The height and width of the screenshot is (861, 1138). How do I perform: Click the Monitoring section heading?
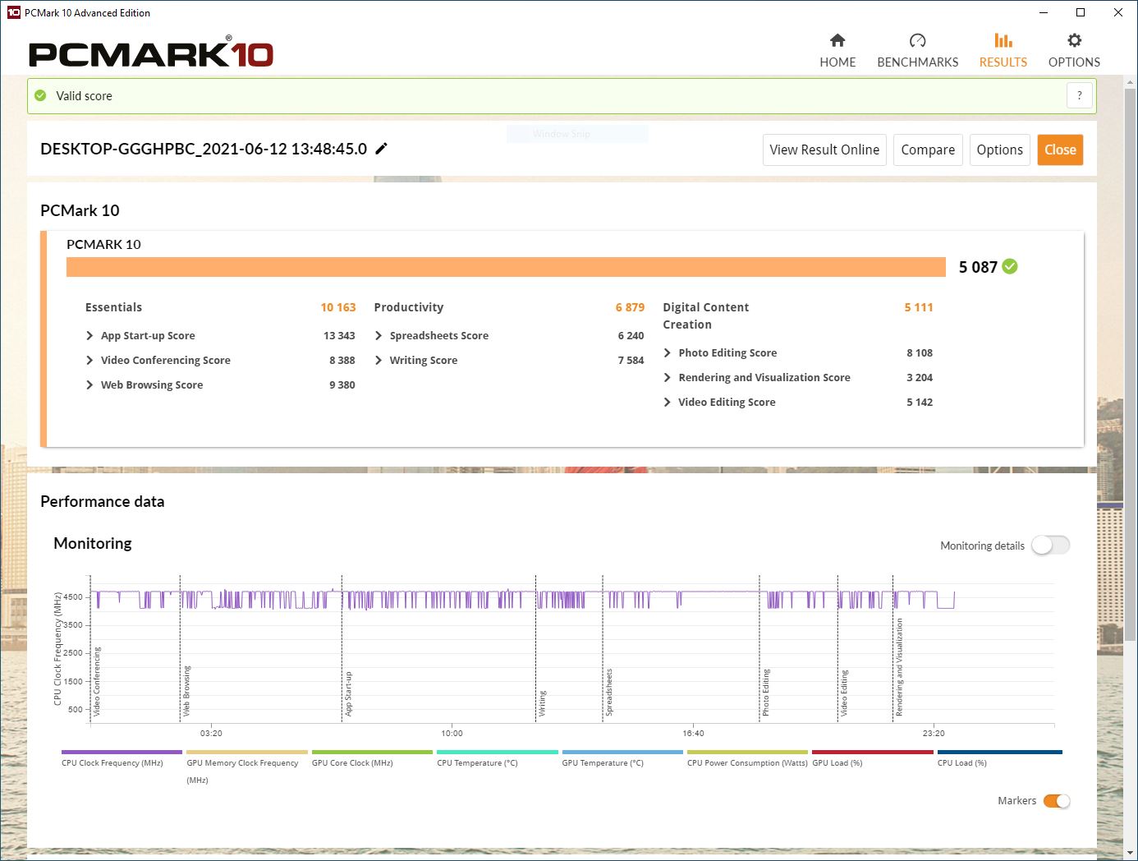(x=93, y=543)
